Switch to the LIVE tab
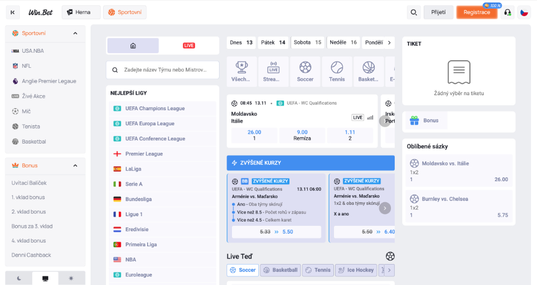This screenshot has height=285, width=537. pyautogui.click(x=189, y=46)
